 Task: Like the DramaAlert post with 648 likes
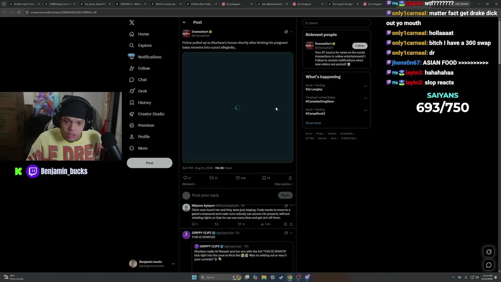240,178
